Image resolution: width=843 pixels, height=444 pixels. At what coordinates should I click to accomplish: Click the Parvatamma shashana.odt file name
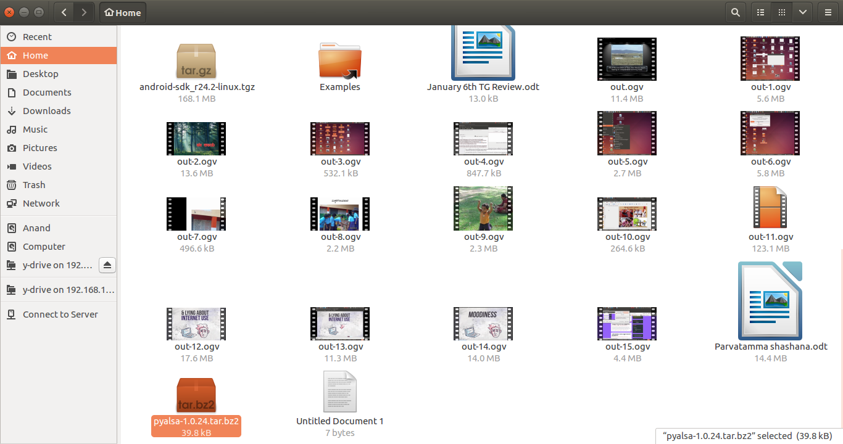[x=771, y=347]
